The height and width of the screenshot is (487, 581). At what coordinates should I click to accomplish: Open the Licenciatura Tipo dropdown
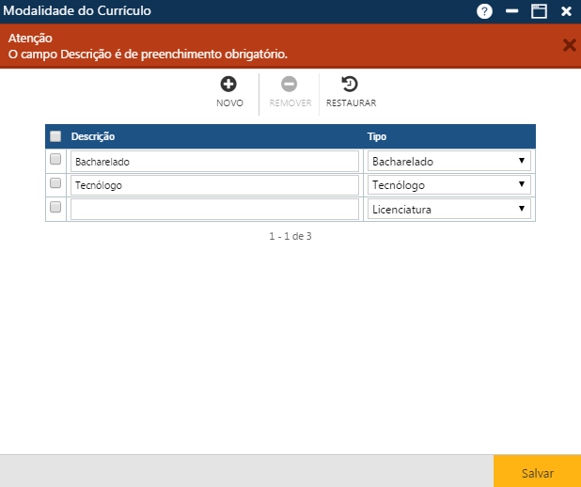point(448,209)
